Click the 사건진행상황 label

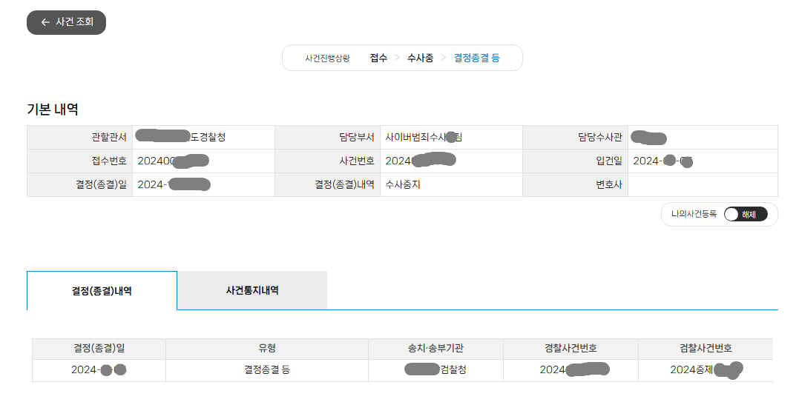pyautogui.click(x=327, y=58)
